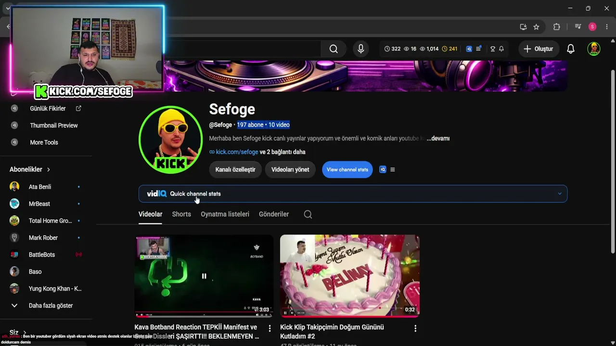Click the '10 video' count text
Viewport: 616px width, 346px height.
click(279, 125)
